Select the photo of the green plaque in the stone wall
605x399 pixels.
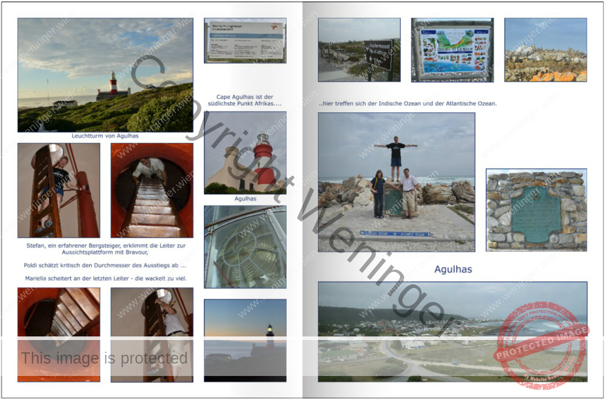point(536,210)
